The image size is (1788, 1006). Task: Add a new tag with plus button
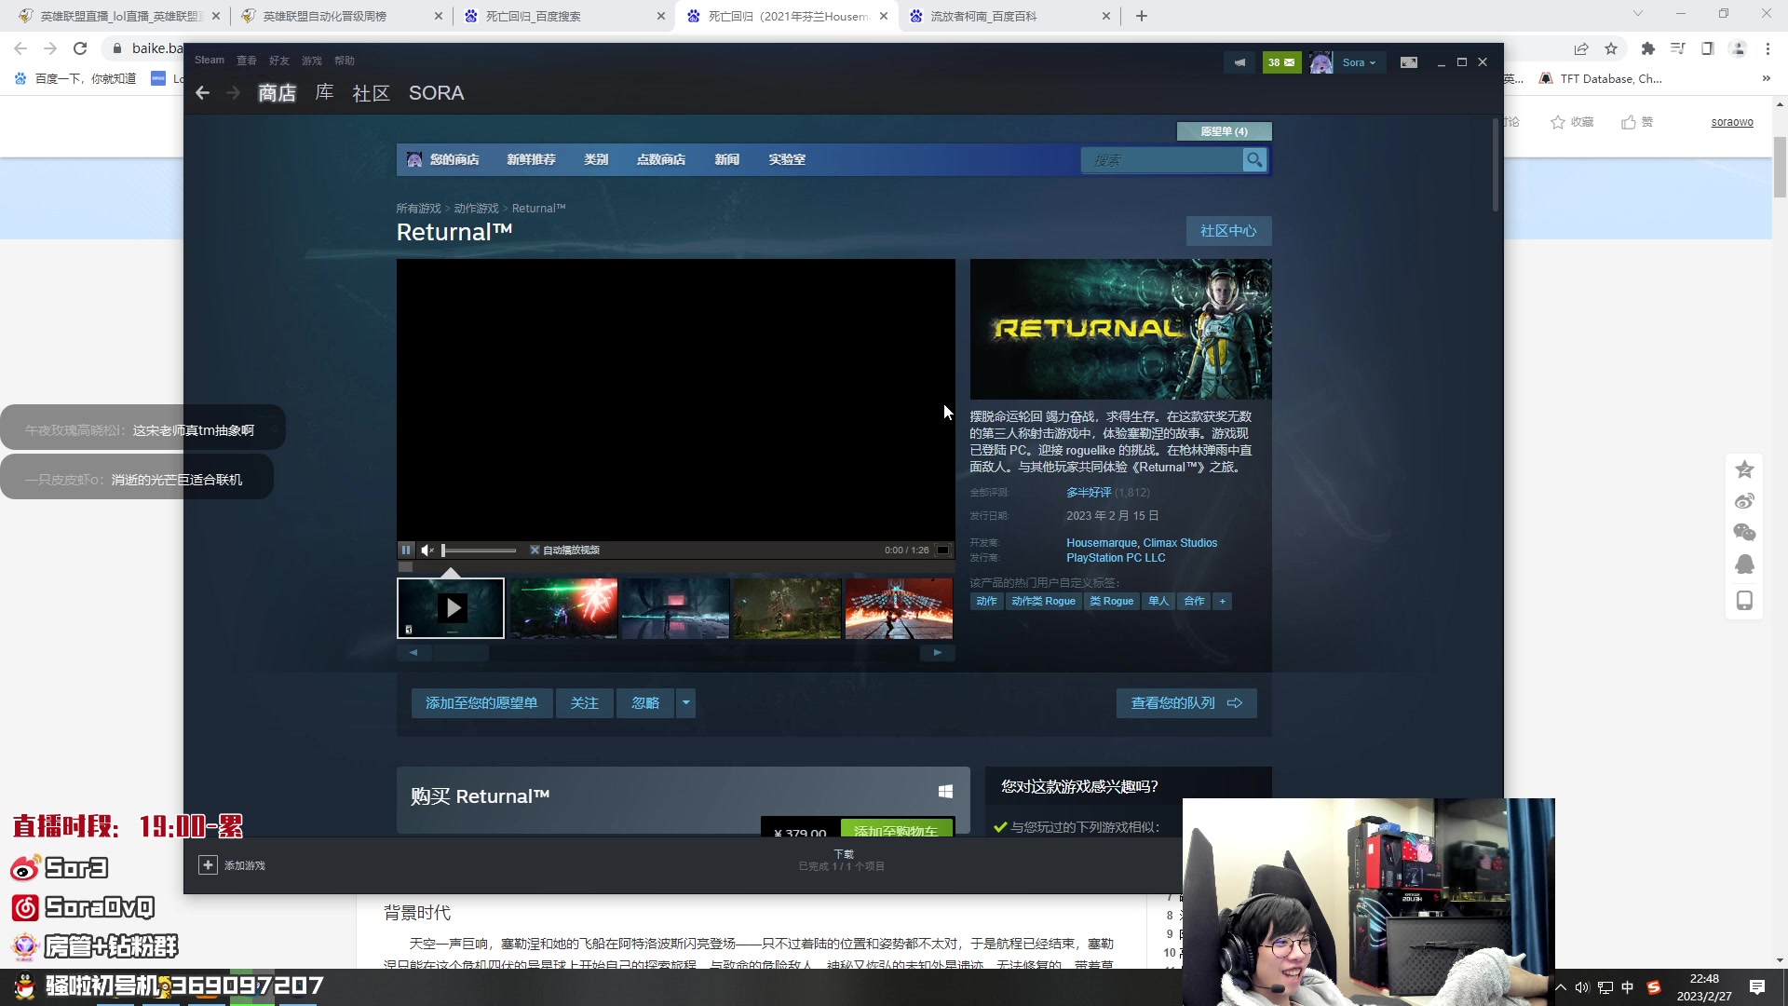click(1223, 602)
